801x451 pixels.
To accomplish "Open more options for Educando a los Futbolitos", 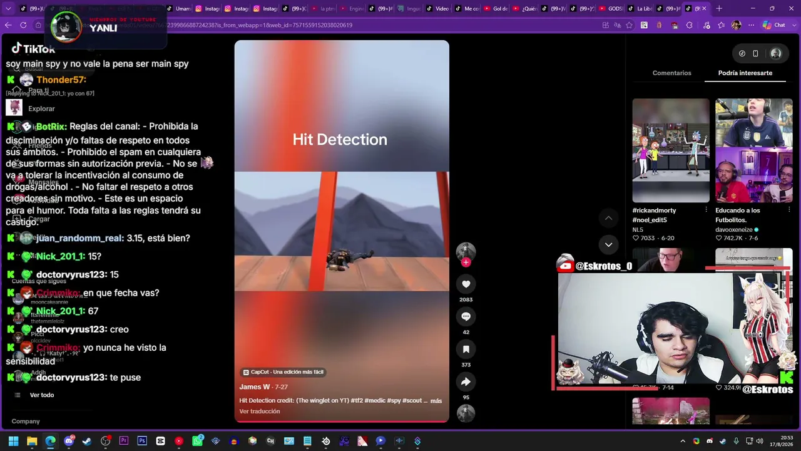I will [789, 210].
